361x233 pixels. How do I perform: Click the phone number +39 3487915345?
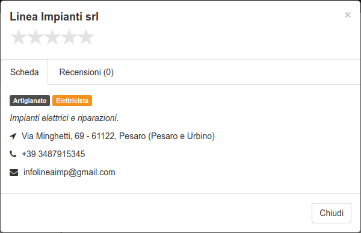(54, 154)
